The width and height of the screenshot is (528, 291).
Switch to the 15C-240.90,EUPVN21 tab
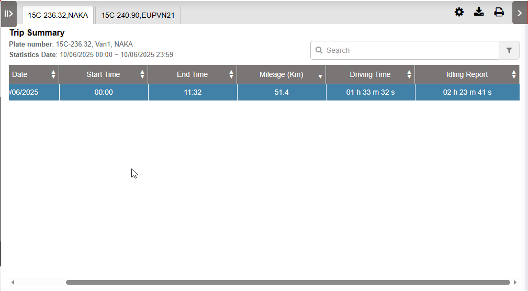138,15
